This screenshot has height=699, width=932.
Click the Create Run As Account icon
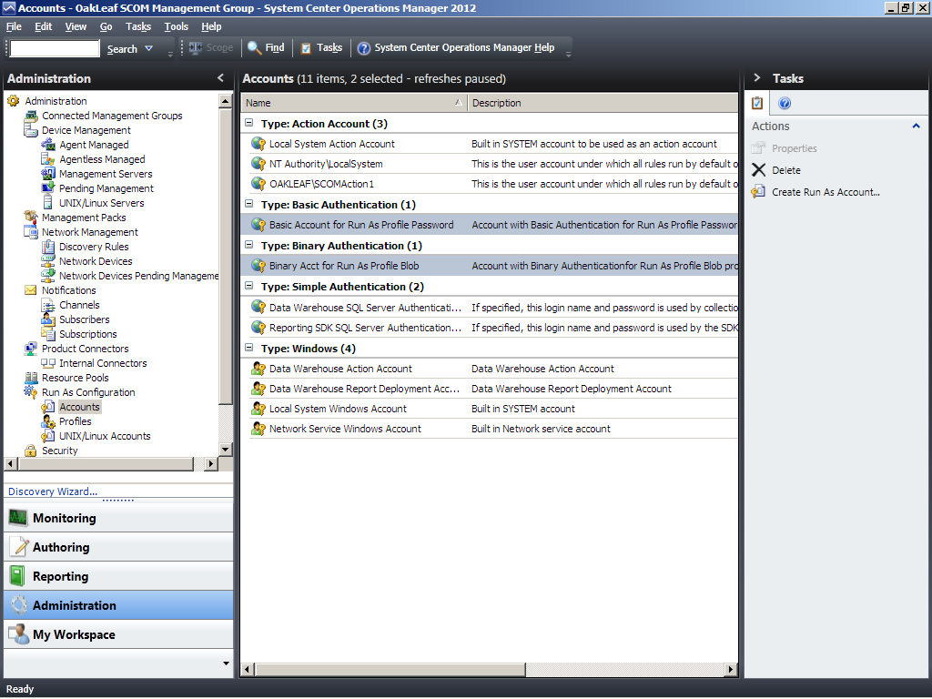click(758, 191)
